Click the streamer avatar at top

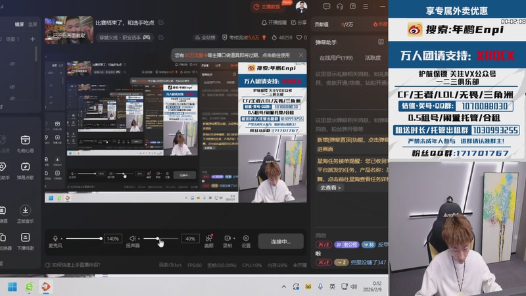[301, 7]
